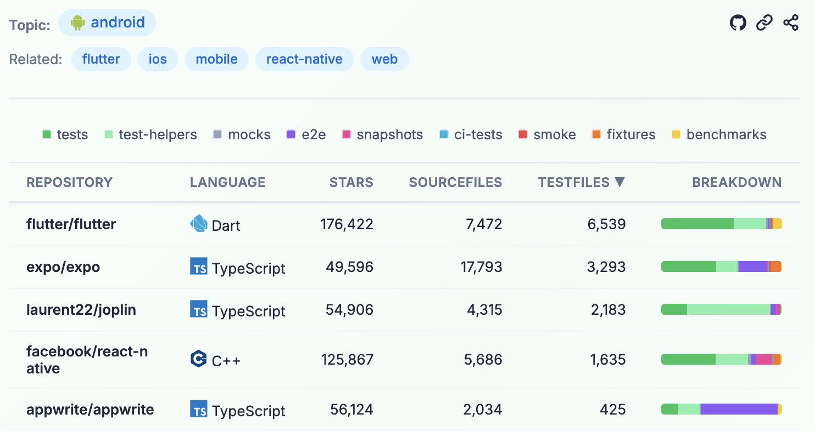The image size is (815, 431).
Task: Sort by the Repository column header
Action: [x=69, y=183]
